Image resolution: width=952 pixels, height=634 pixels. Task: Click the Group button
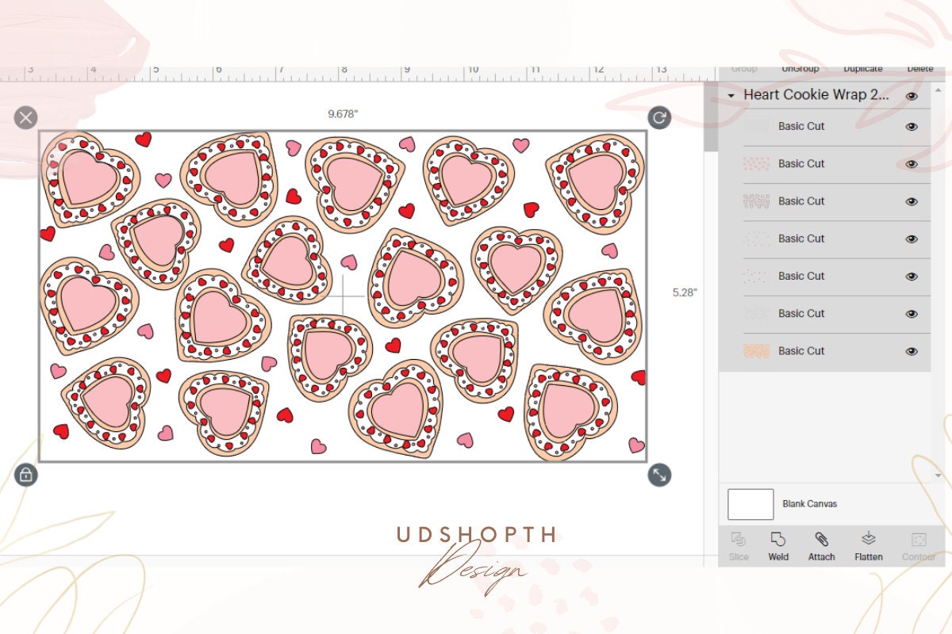pyautogui.click(x=743, y=68)
